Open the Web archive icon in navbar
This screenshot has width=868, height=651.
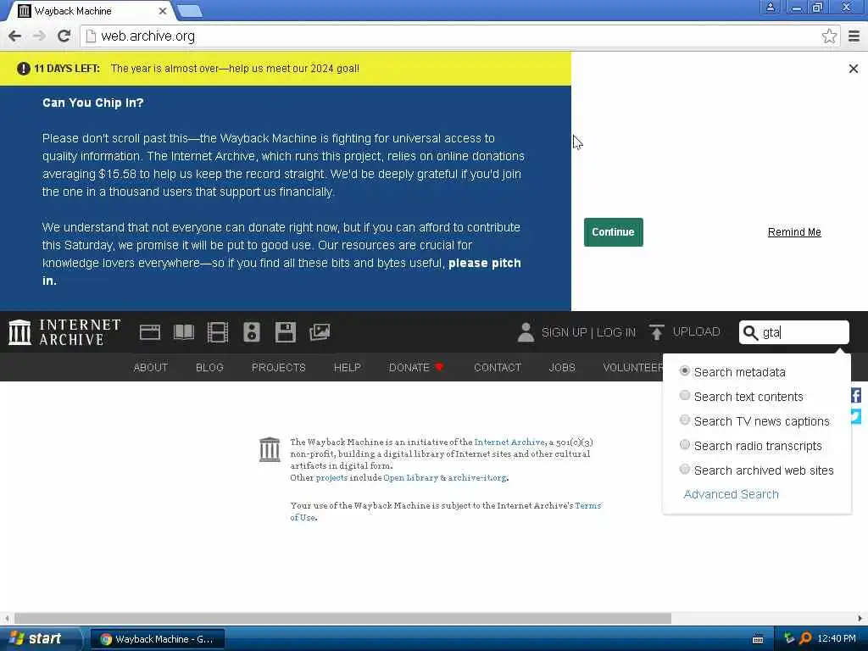(x=150, y=332)
